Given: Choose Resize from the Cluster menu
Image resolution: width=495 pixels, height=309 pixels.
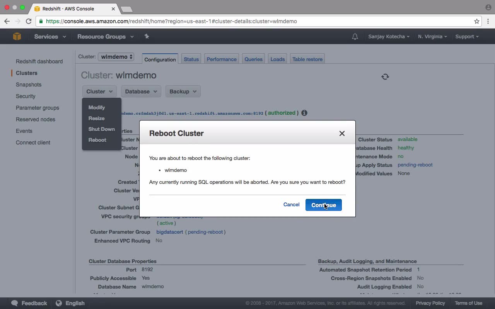Looking at the screenshot, I should 96,118.
